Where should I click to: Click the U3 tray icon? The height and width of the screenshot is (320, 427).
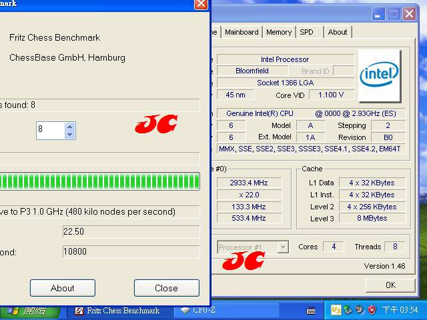tap(336, 309)
